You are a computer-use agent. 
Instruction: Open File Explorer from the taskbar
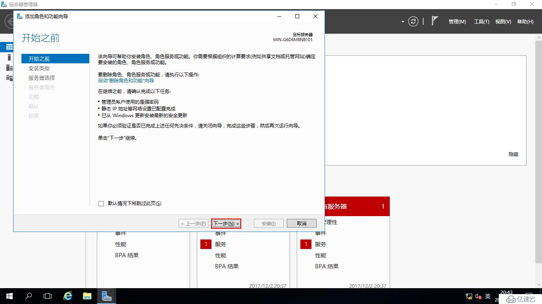click(x=87, y=296)
